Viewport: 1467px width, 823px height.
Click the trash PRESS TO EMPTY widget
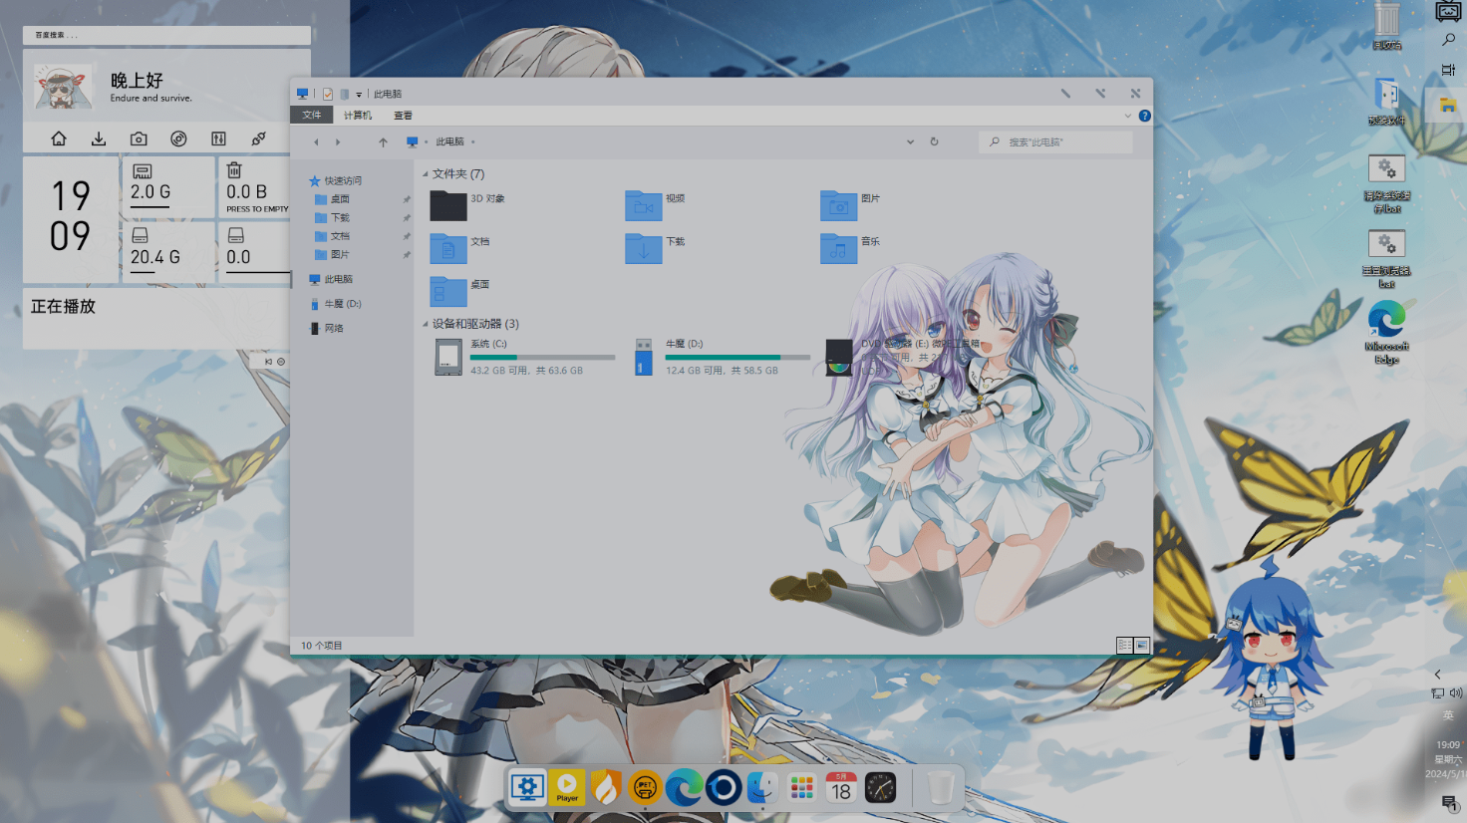[255, 187]
